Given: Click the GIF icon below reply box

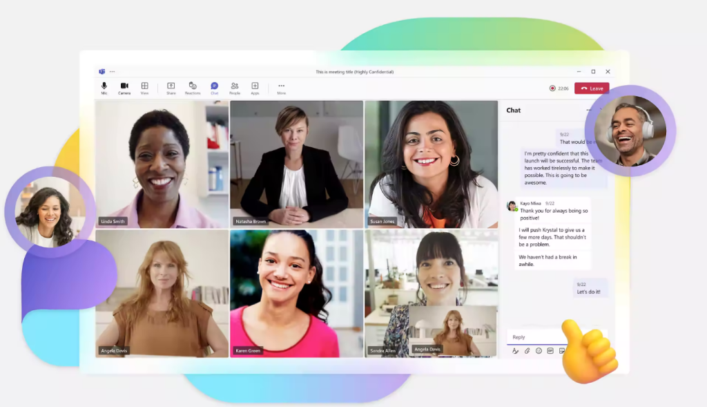Looking at the screenshot, I should [550, 351].
